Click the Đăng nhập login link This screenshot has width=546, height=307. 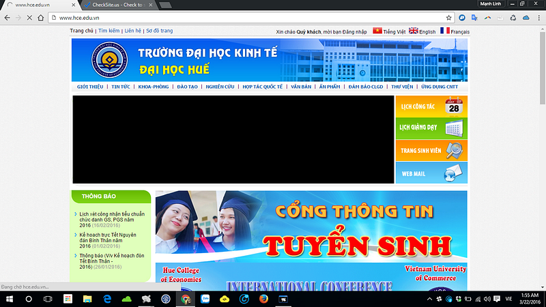pyautogui.click(x=354, y=31)
